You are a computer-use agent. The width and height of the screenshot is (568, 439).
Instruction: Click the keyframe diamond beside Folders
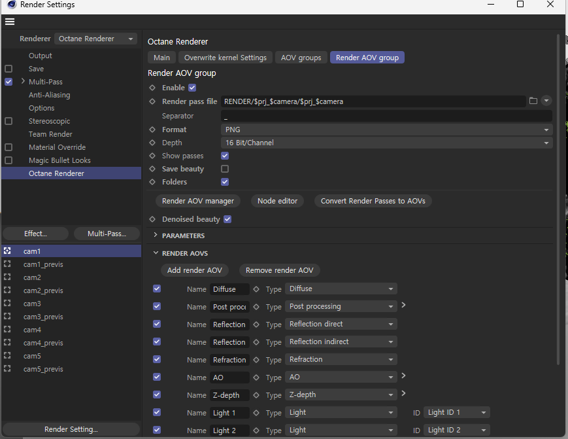(x=152, y=182)
